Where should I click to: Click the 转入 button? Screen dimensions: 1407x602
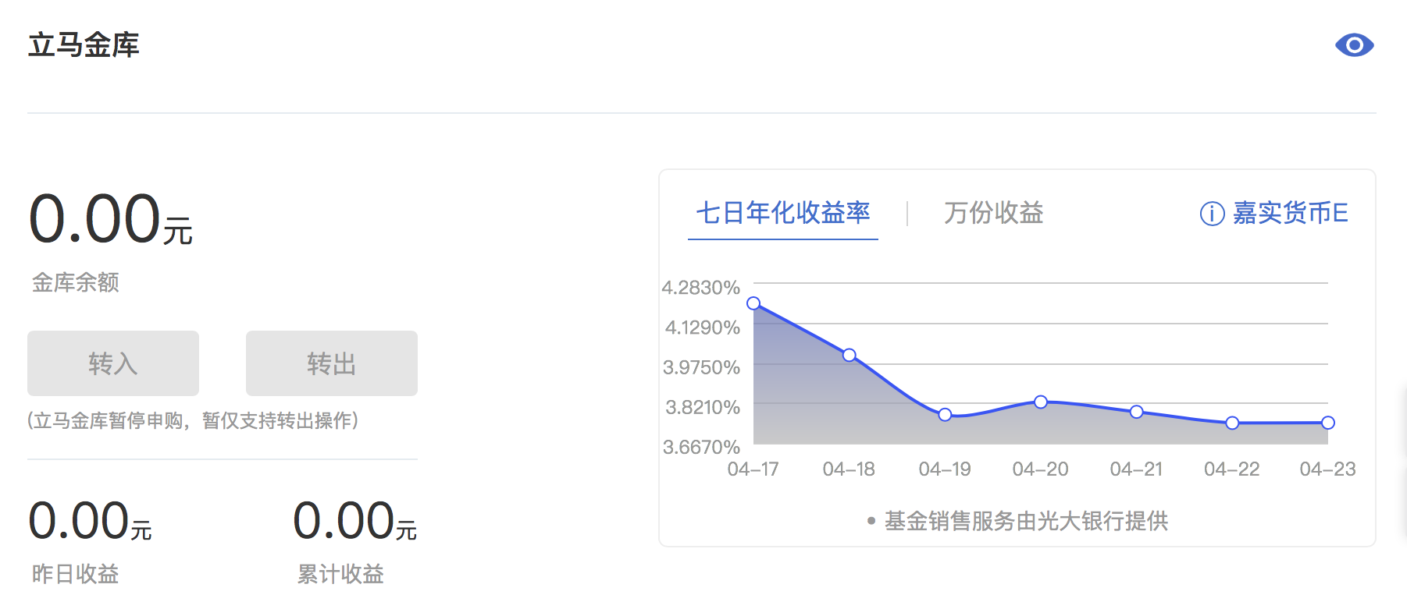coord(113,363)
